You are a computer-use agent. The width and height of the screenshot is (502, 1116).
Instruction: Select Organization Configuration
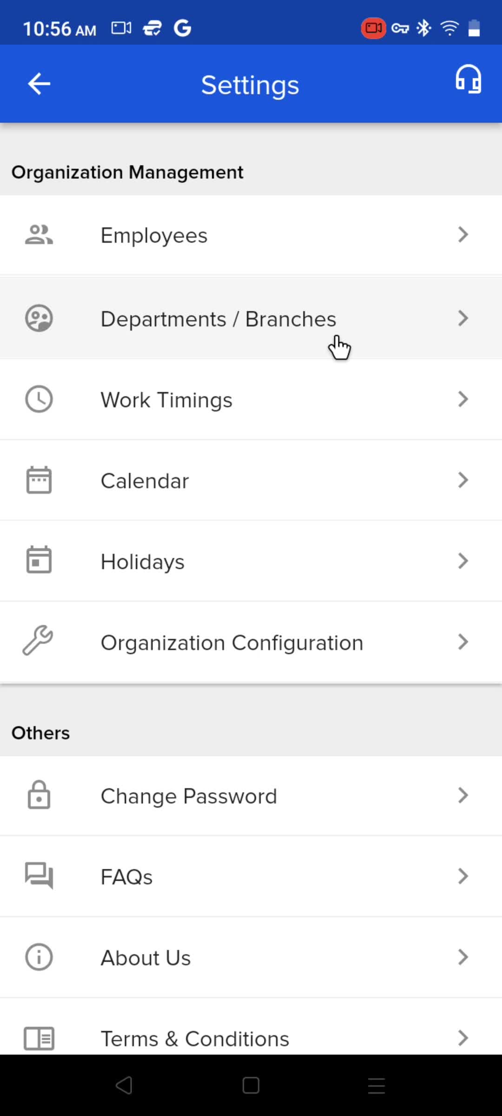[x=251, y=642]
